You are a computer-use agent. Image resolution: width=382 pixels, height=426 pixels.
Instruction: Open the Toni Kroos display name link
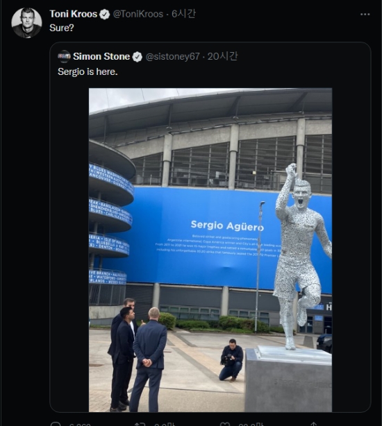(73, 14)
